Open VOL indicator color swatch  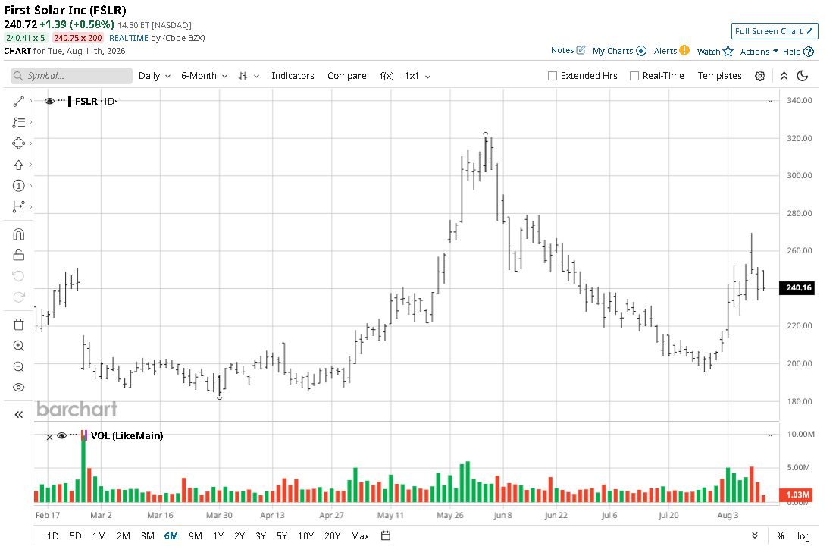[84, 435]
